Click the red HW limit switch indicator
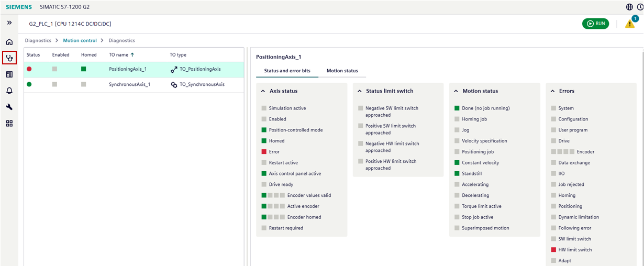The width and height of the screenshot is (644, 266). pos(553,250)
